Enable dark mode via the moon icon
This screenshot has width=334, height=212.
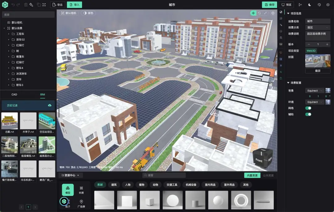[x=309, y=5]
